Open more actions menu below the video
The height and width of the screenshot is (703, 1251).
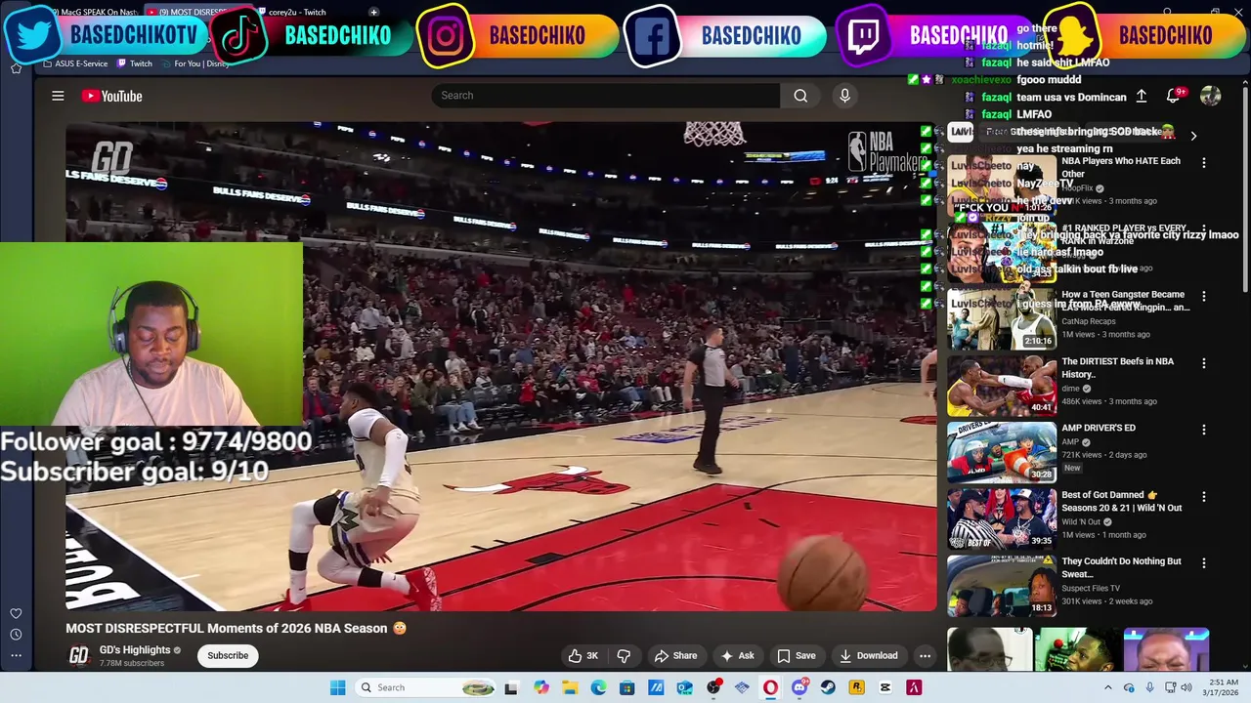(925, 656)
